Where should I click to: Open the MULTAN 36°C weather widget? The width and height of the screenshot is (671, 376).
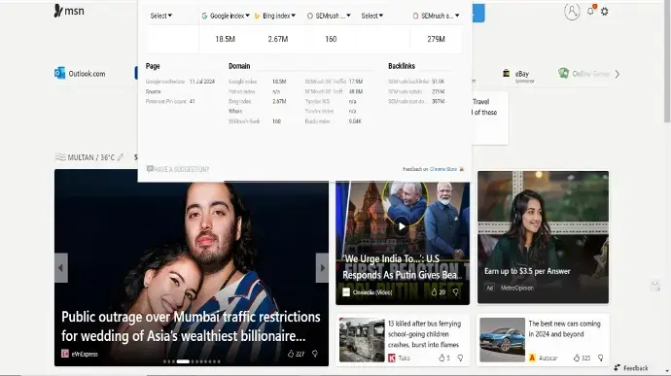85,157
